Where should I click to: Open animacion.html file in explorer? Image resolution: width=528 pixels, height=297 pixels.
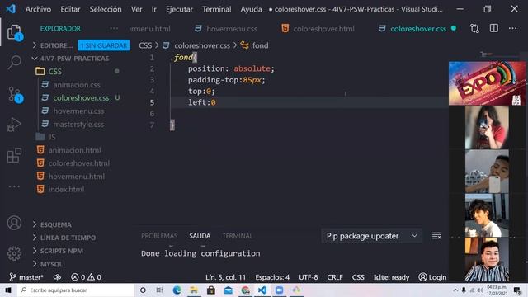tap(68, 150)
